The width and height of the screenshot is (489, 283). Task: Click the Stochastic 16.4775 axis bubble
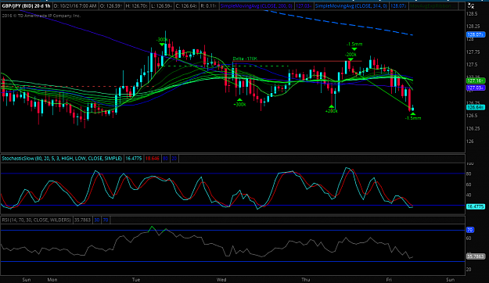[475, 206]
